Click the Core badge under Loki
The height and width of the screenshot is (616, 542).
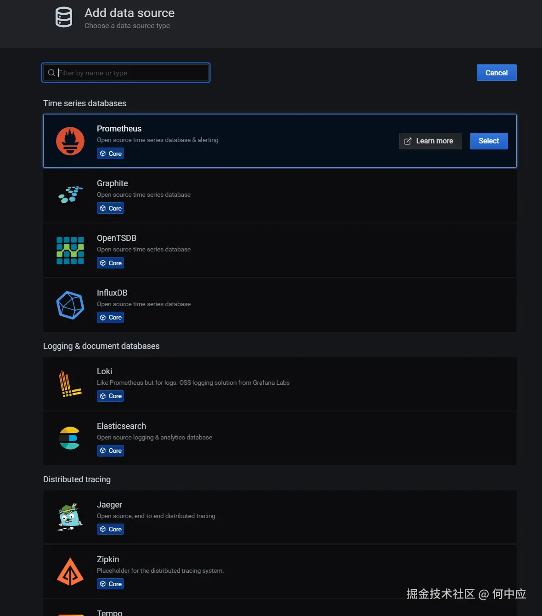pos(111,396)
